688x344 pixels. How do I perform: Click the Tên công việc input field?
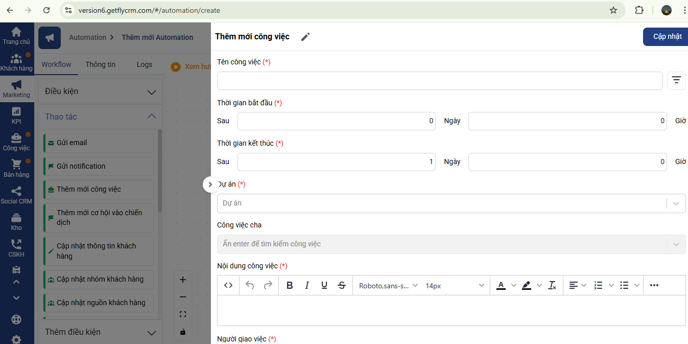tap(440, 81)
